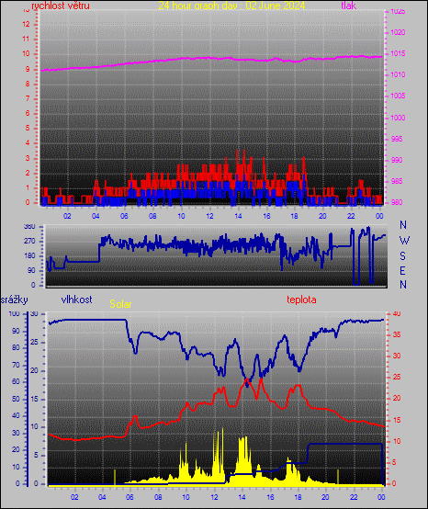Click the '1020' pressure axis value

[x=398, y=32]
